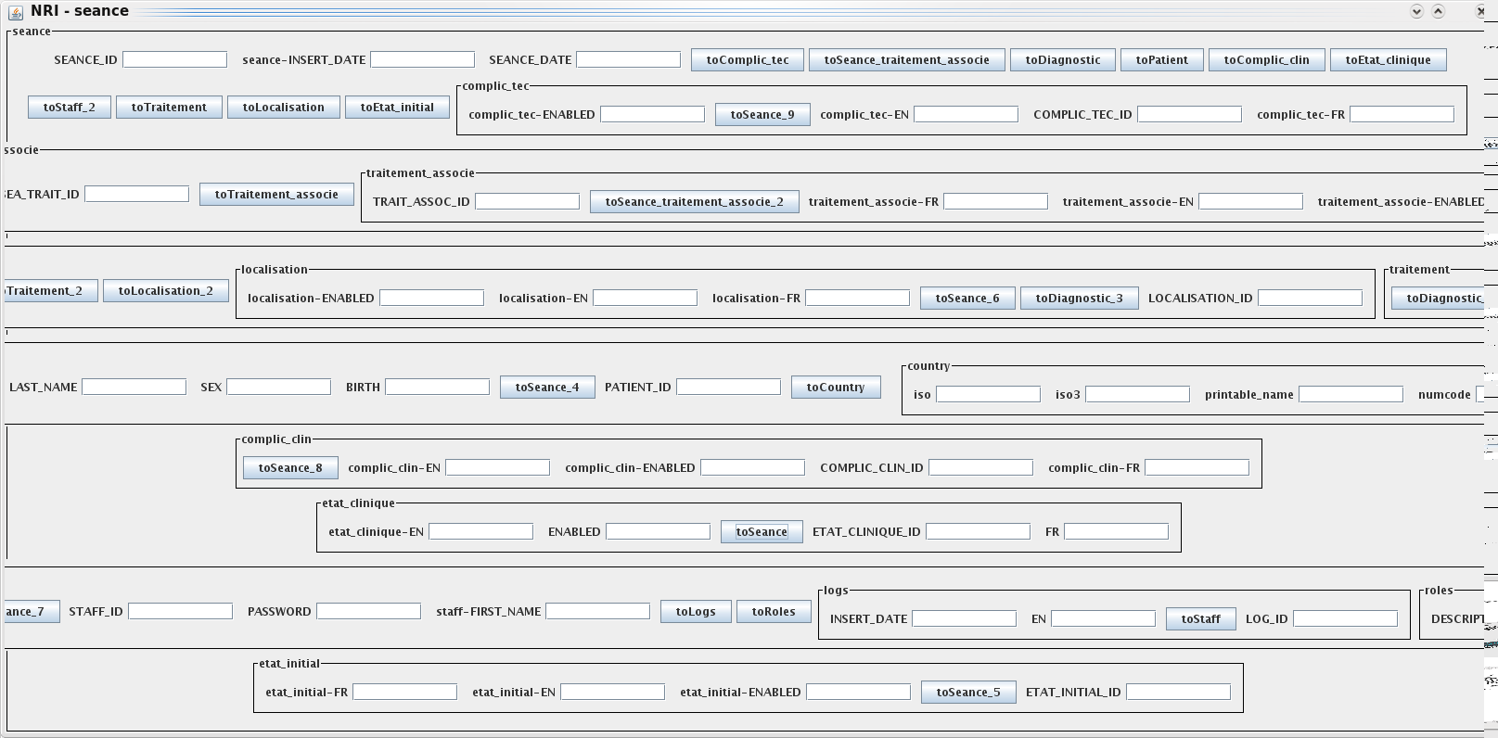Screen dimensions: 1498x738
Task: Focus the PASSWORD input field
Action: tap(368, 612)
